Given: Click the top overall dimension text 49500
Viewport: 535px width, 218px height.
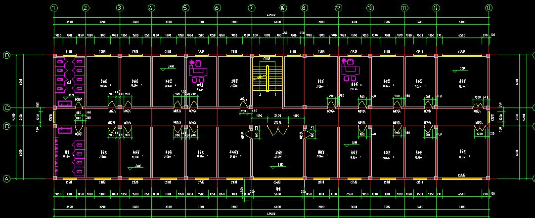Looking at the screenshot, I should [271, 15].
